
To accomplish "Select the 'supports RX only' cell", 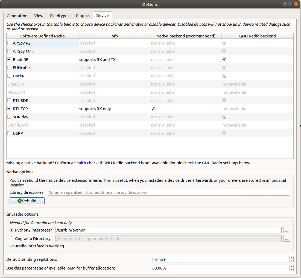I will tap(114, 109).
